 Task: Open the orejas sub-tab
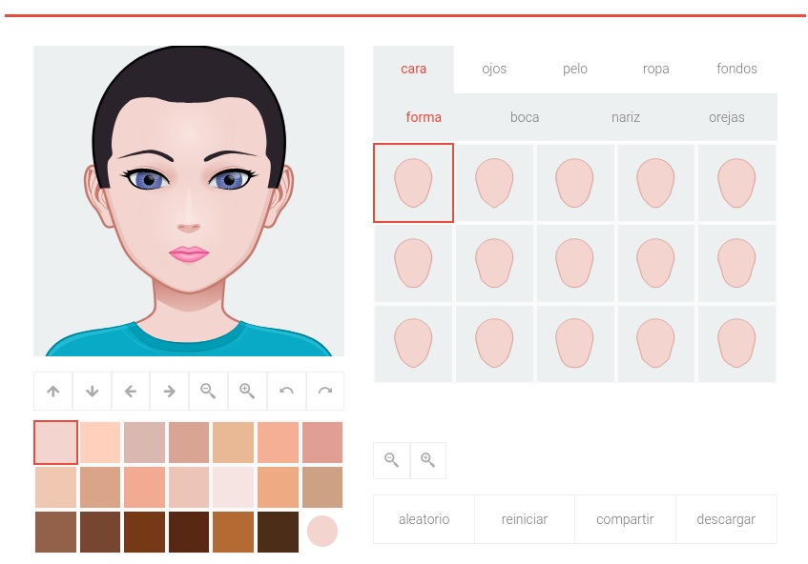click(727, 117)
